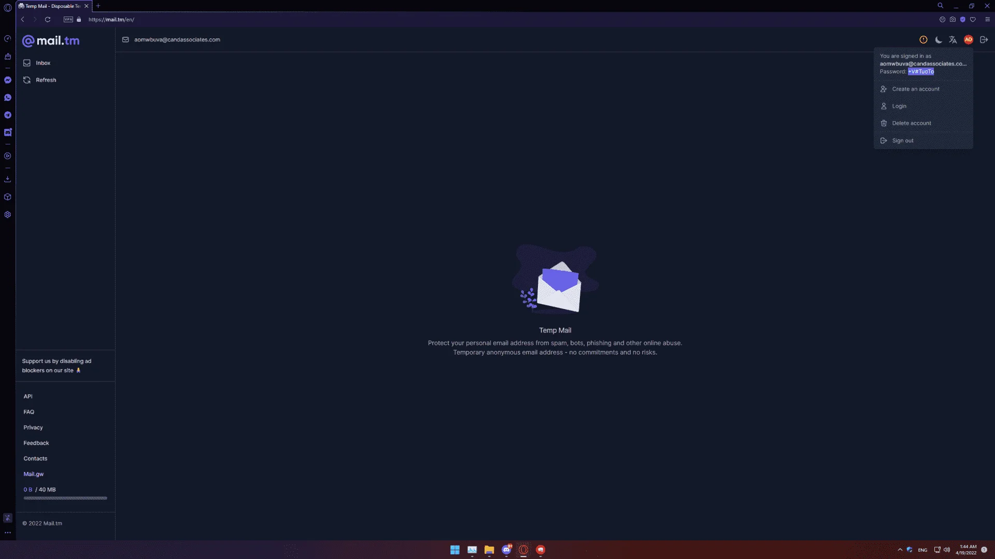Close the Temp Mail browser tab
Screen dimensions: 995x559
coord(87,6)
